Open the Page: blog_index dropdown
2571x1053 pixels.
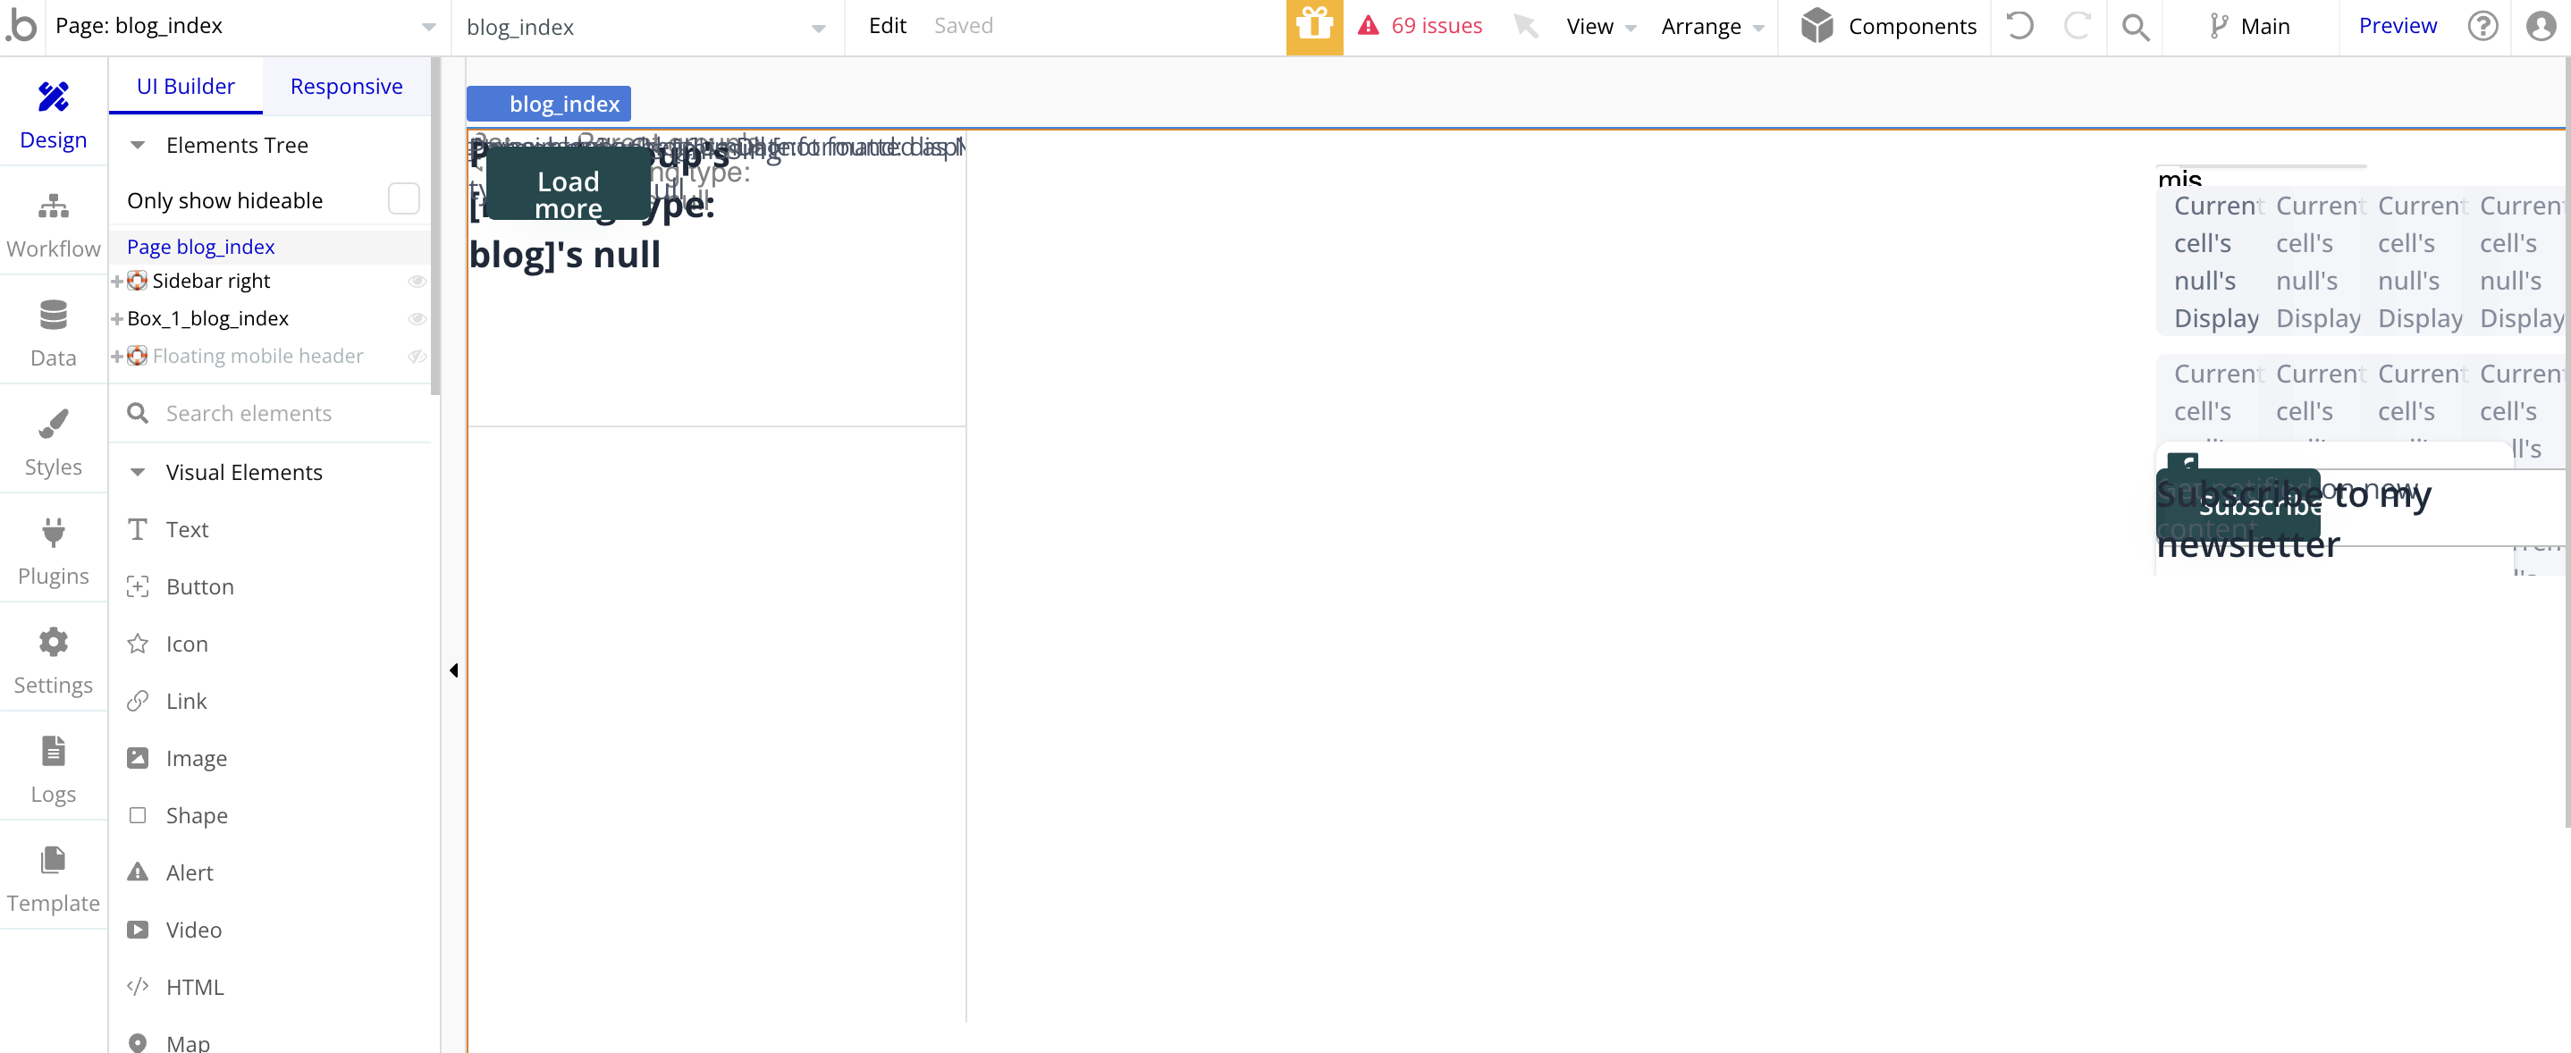pos(246,26)
